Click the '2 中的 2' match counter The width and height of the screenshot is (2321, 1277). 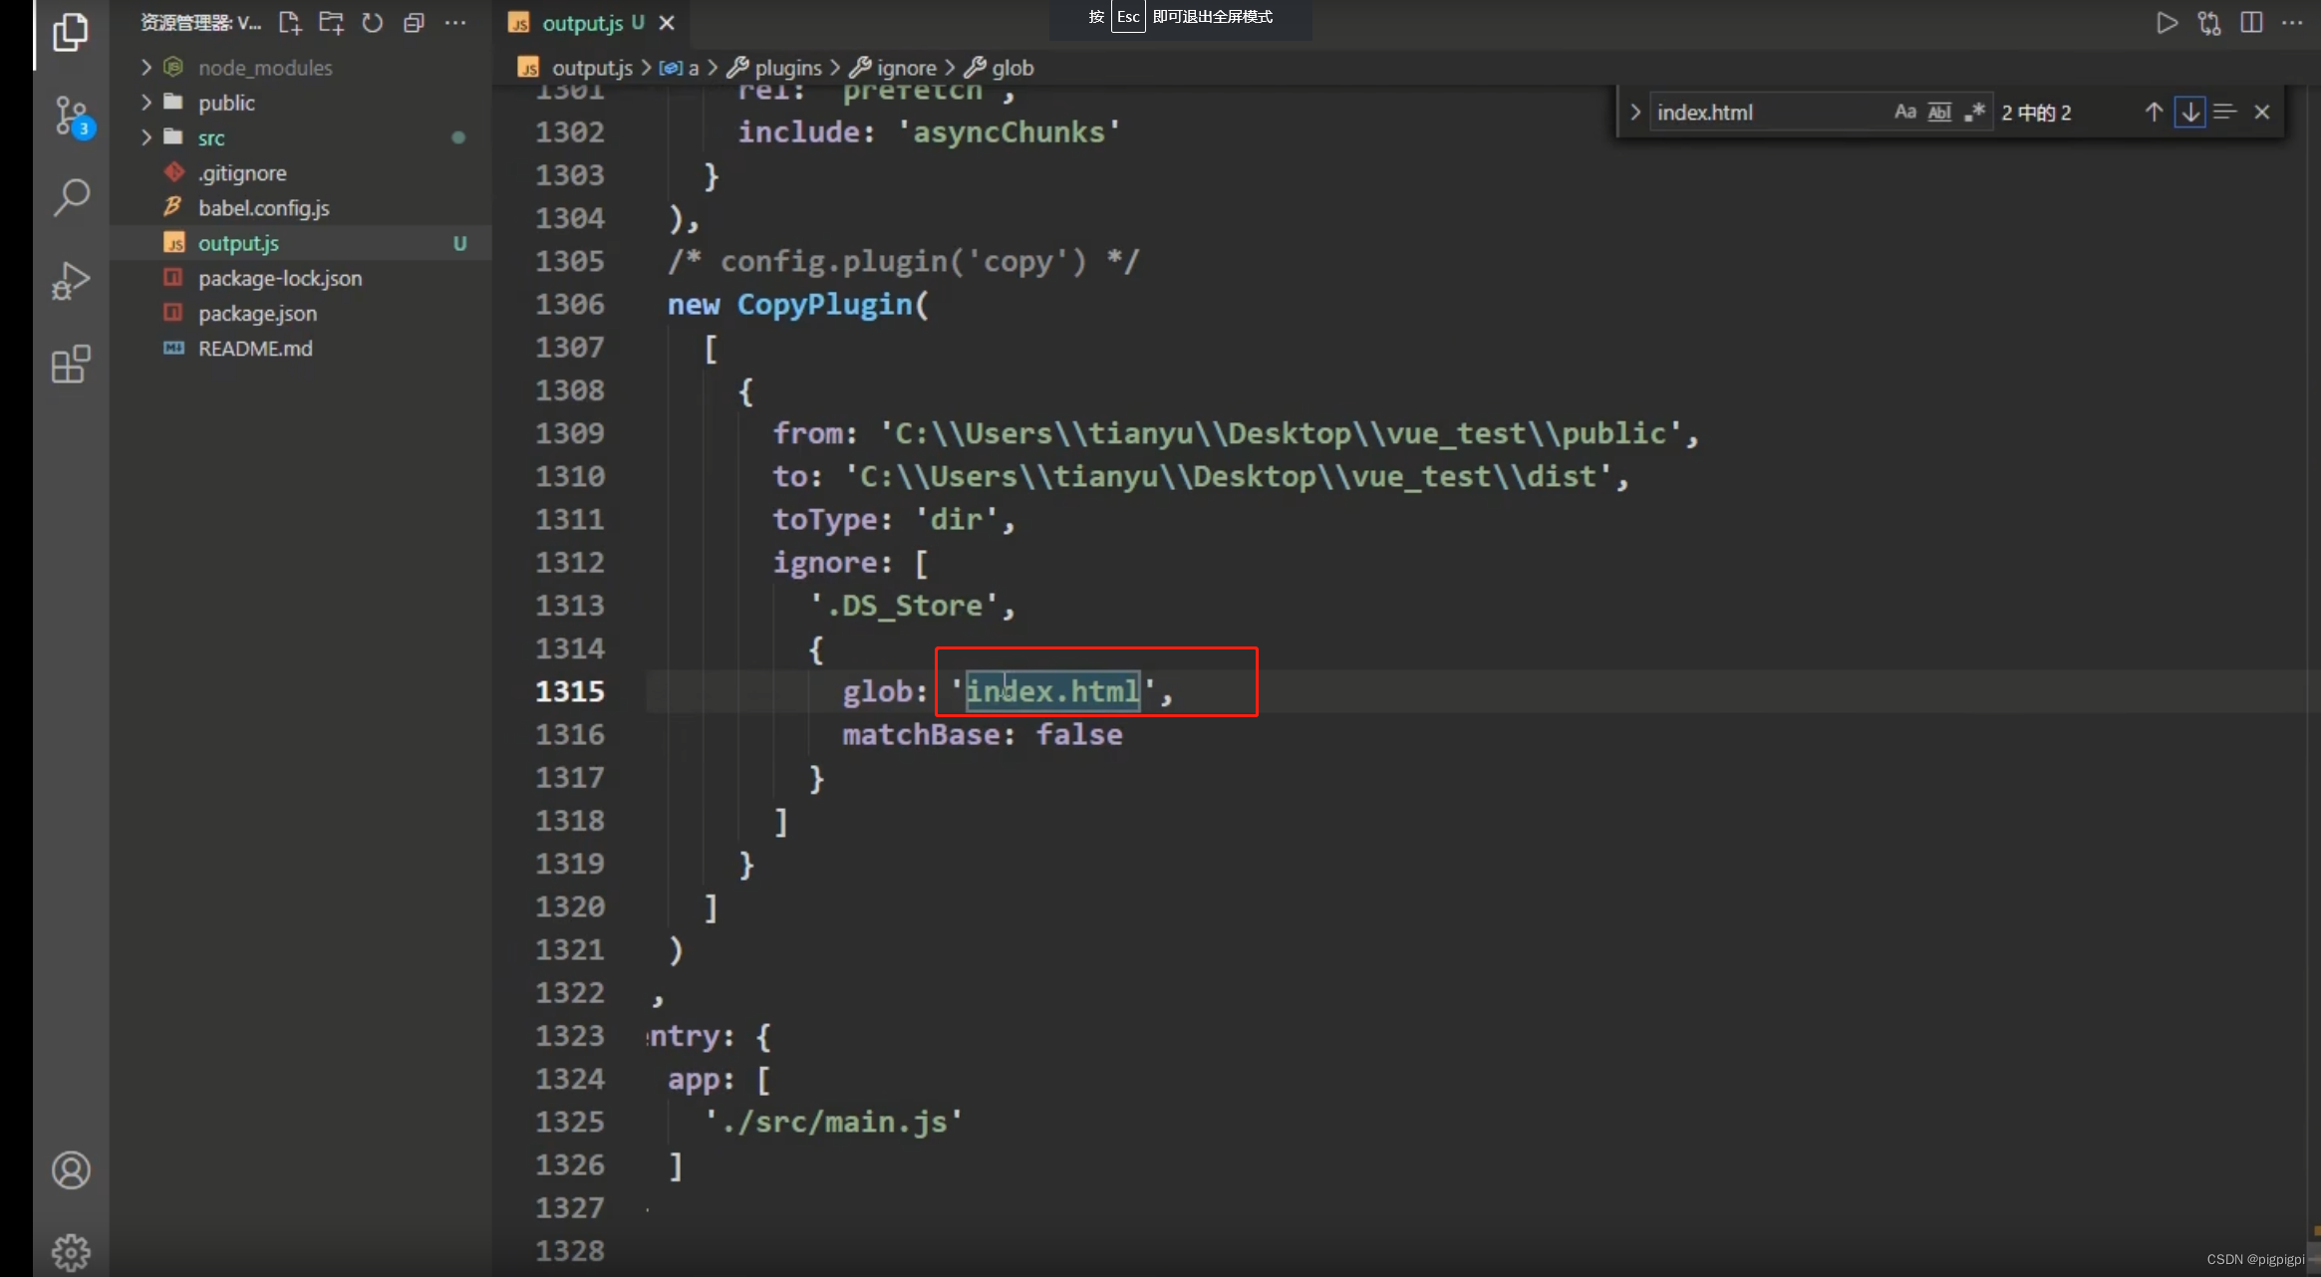click(x=2036, y=113)
